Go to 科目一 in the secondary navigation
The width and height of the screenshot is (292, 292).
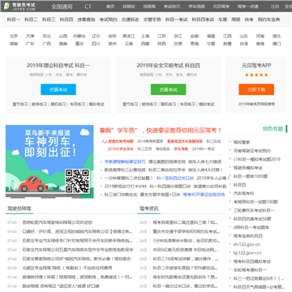point(13,19)
